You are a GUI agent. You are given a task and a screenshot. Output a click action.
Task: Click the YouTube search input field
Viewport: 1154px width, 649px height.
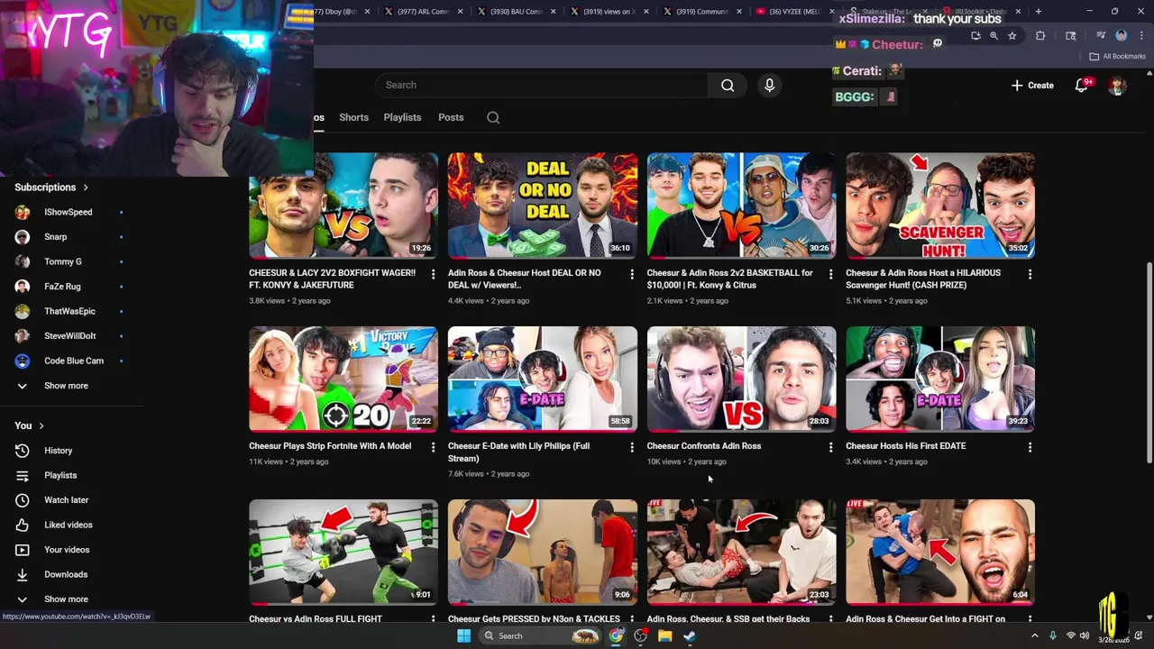pos(541,85)
